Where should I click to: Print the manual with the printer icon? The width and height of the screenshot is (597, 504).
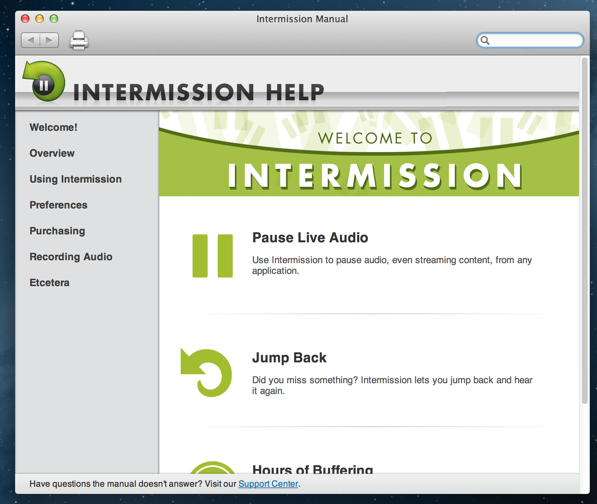click(x=79, y=40)
